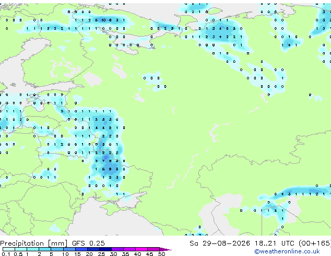Click the 5–10 mm legend color swatch
The height and width of the screenshot is (256, 331).
tap(57, 249)
